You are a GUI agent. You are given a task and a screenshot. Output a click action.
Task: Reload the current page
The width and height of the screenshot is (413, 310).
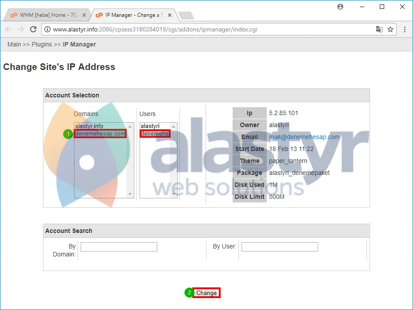33,29
